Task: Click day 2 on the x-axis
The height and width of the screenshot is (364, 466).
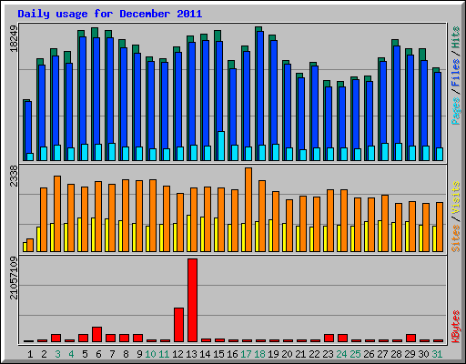Action: 44,354
